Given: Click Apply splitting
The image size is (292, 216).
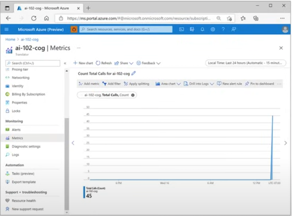Looking at the screenshot, I should pos(136,84).
